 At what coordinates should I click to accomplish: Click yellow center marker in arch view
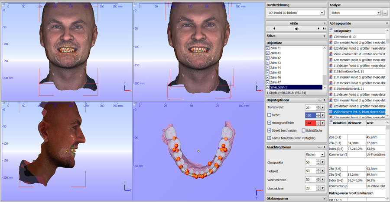click(198, 151)
